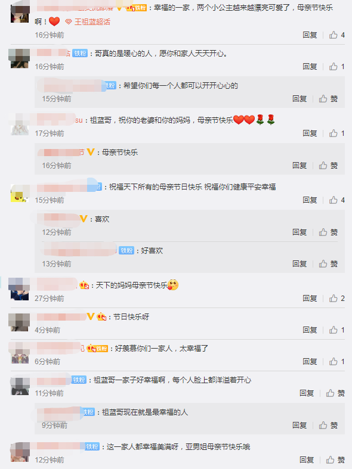This screenshot has height=469, width=352.
Task: Reply to the '好喜欢' sub-comment
Action: (299, 263)
